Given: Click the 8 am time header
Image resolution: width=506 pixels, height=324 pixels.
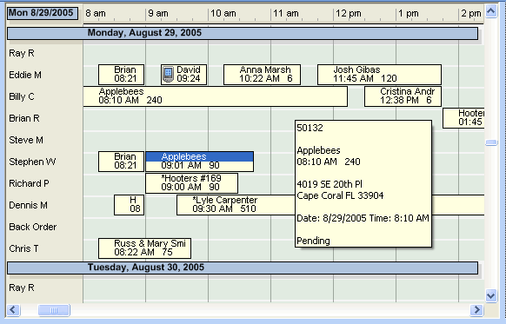Looking at the screenshot, I should click(x=96, y=14).
